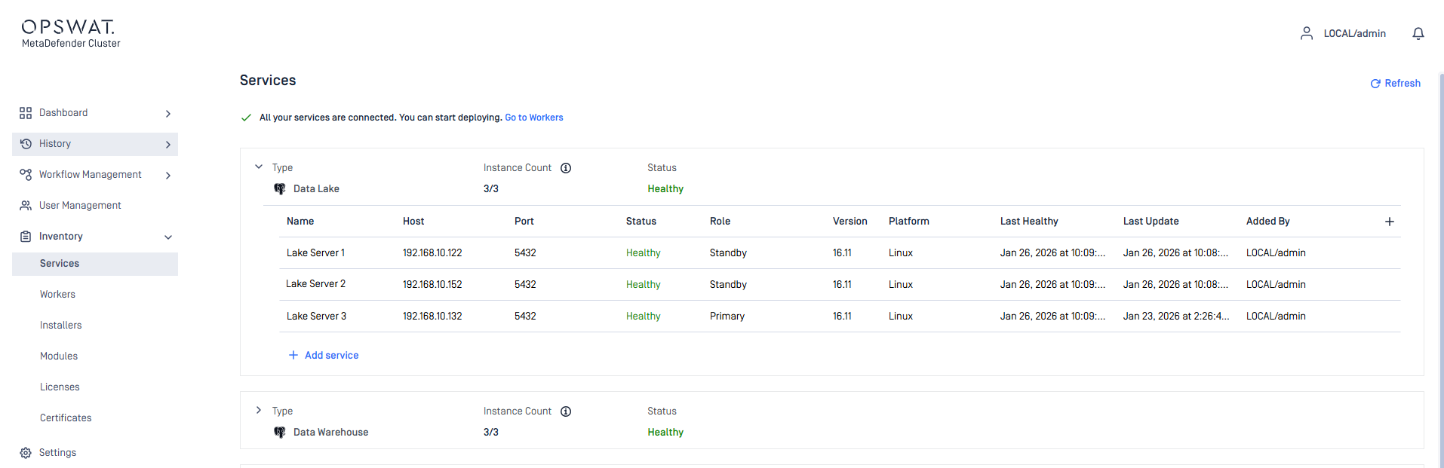Click the Data Warehouse PostgreSQL icon
This screenshot has height=468, width=1444.
click(280, 433)
